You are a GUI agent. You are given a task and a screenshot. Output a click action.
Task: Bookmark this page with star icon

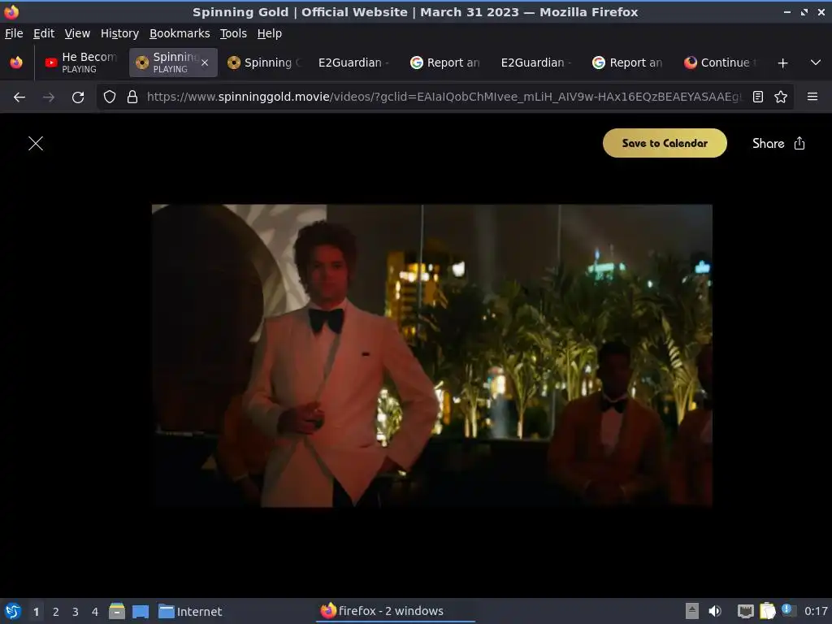(781, 97)
